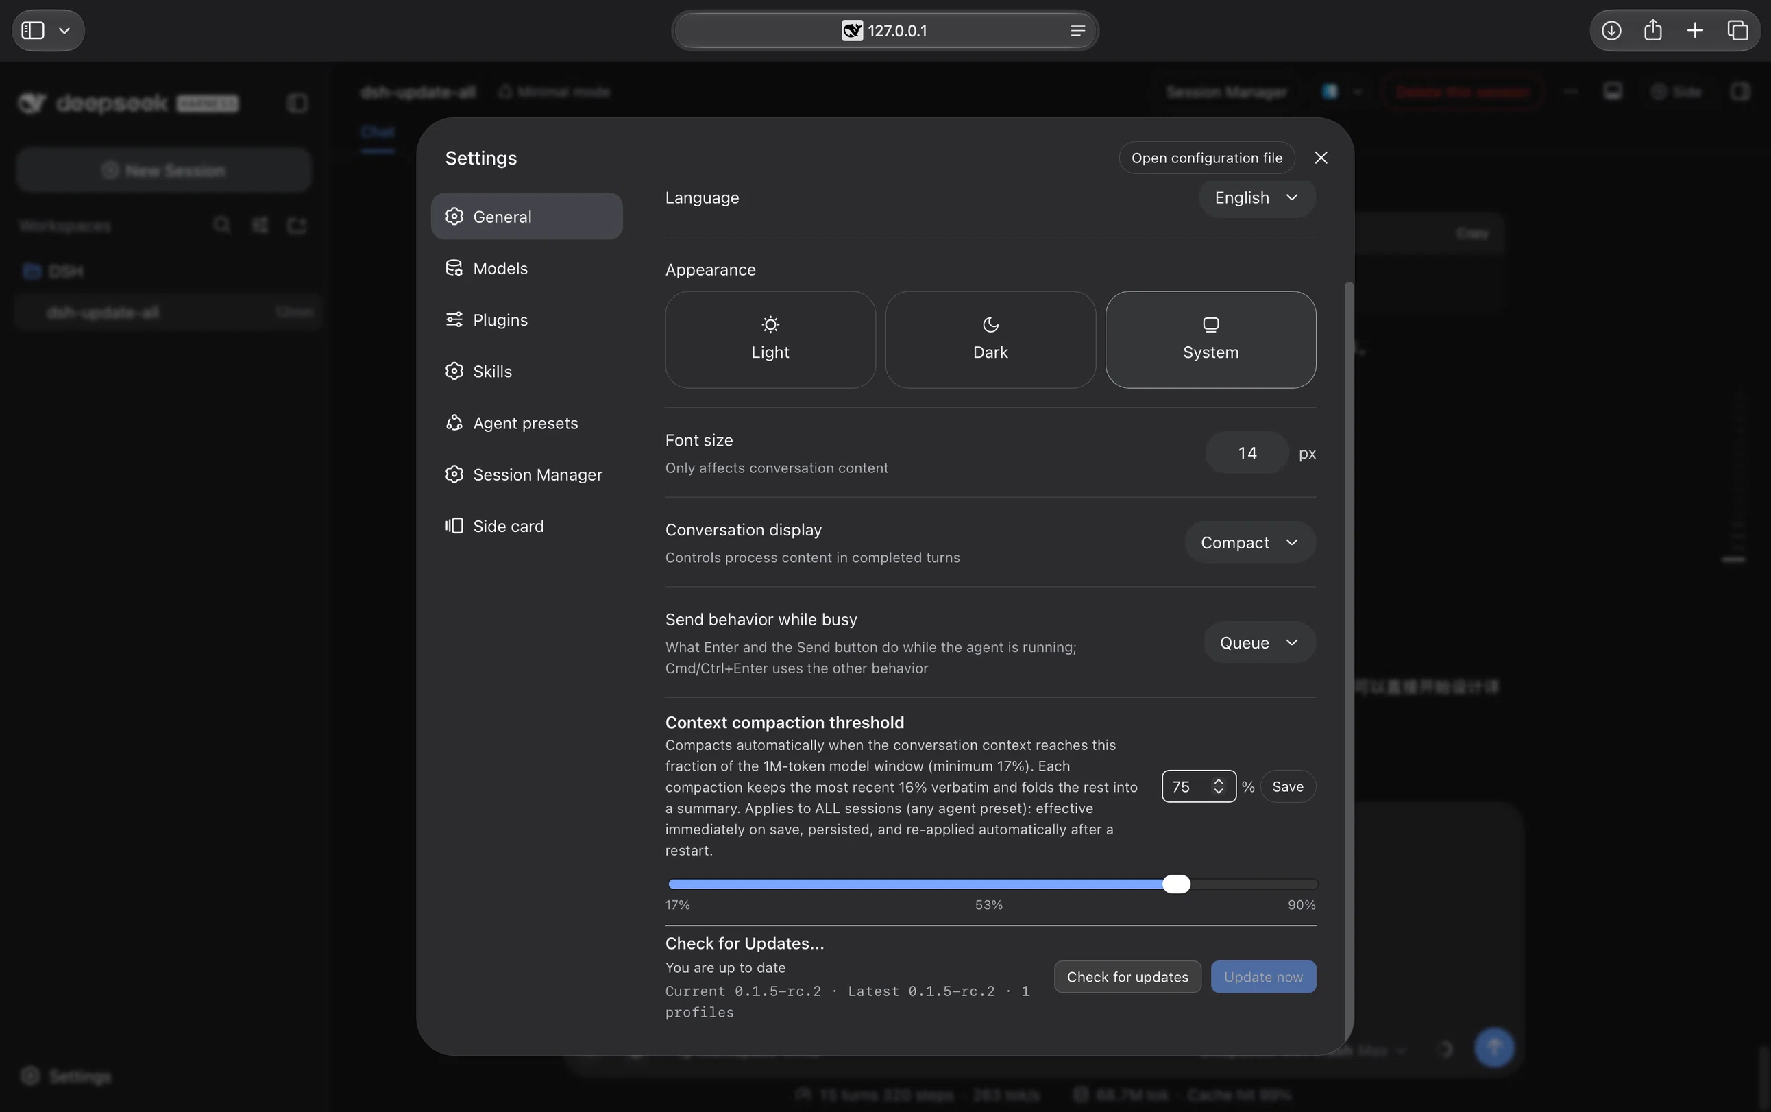Choose the Light appearance option
The height and width of the screenshot is (1112, 1771).
[x=770, y=339]
